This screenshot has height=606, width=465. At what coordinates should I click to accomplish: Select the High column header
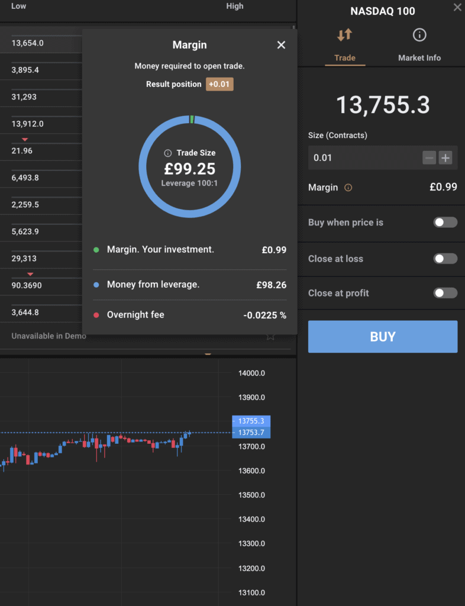(x=235, y=6)
